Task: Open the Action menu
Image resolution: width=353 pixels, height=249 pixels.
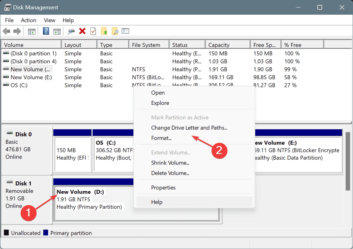Action: click(x=29, y=20)
